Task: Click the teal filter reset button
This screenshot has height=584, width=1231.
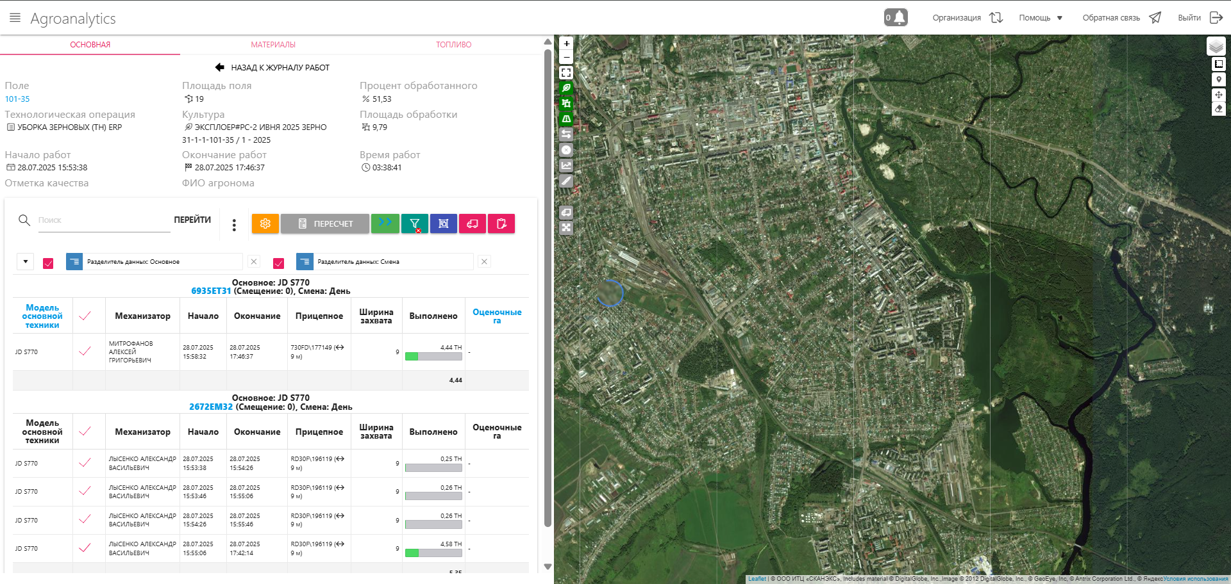Action: coord(414,223)
